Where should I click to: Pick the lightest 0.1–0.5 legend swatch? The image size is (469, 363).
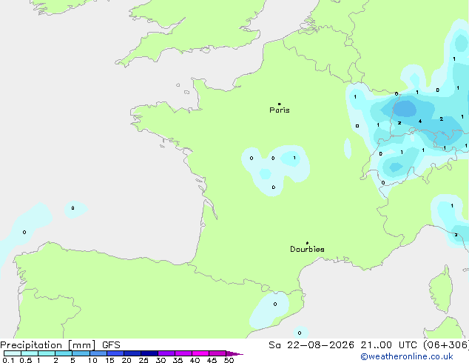coord(13,353)
